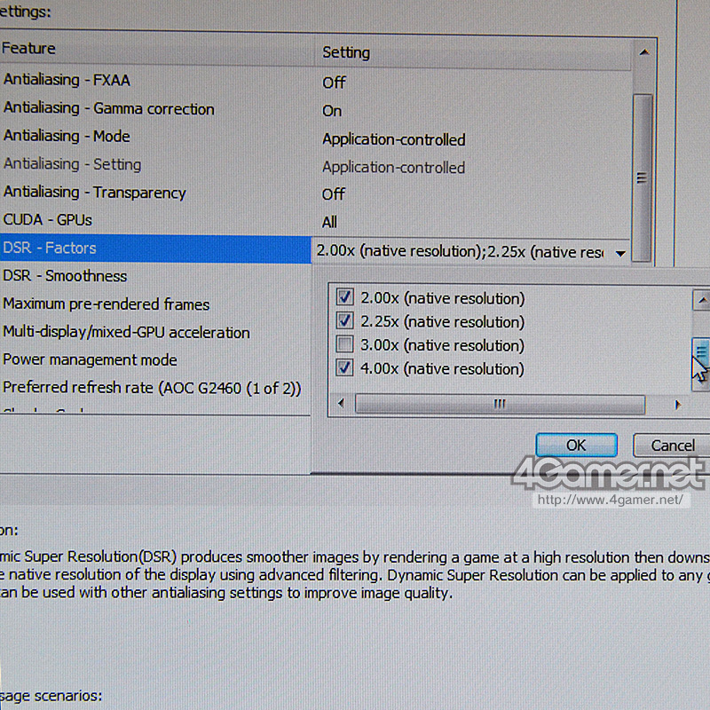710x710 pixels.
Task: Click the 2.25x (native resolution) label text
Action: coord(442,322)
